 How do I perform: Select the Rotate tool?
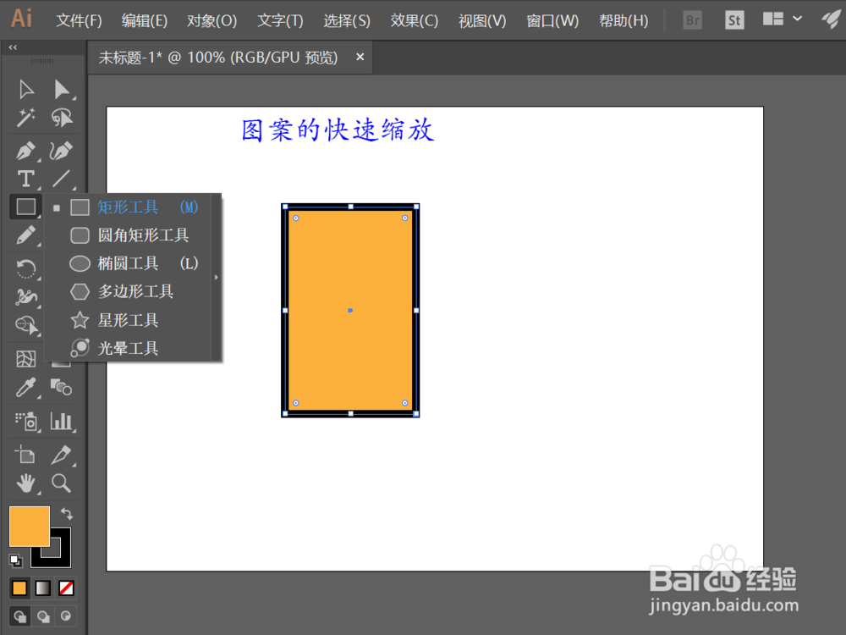(x=25, y=268)
